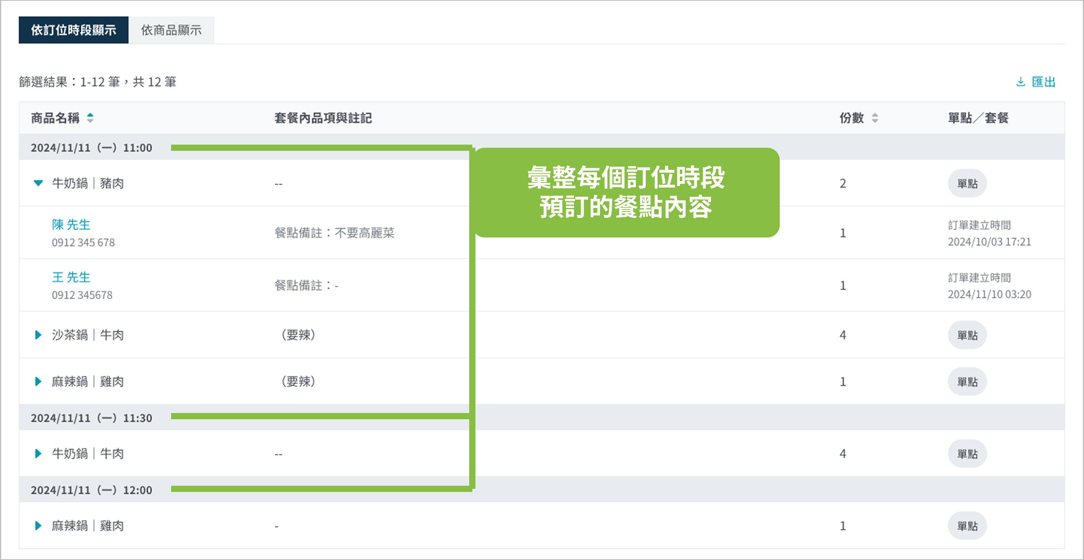
Task: Sort by 份數 column arrows
Action: coord(875,118)
